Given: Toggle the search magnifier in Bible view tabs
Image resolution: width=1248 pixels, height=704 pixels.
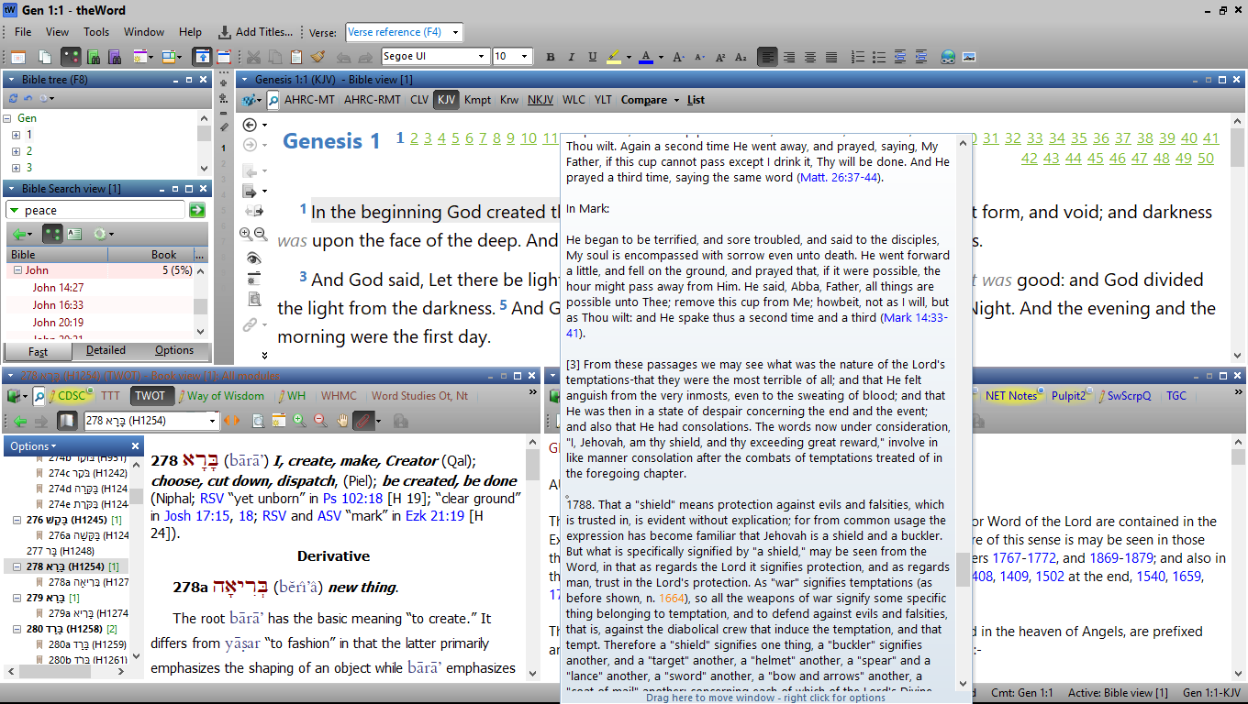Looking at the screenshot, I should pos(272,100).
